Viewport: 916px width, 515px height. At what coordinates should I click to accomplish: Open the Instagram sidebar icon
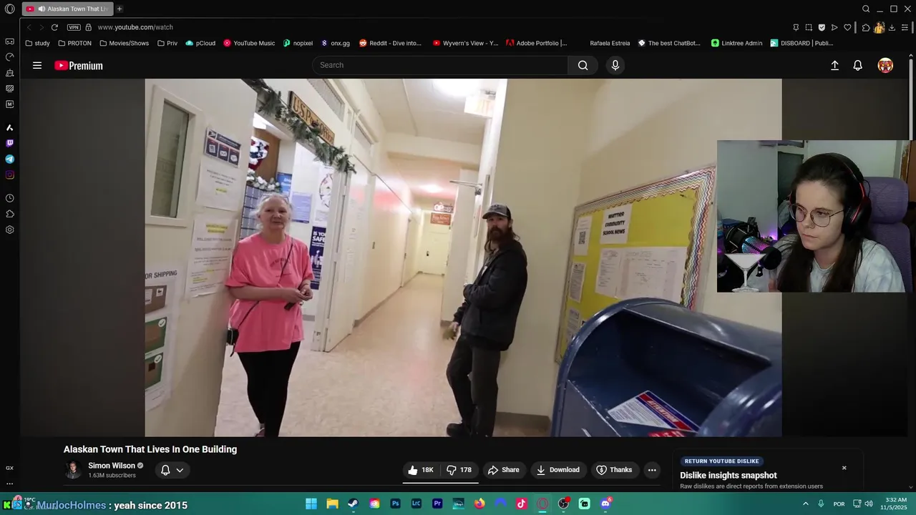tap(9, 175)
